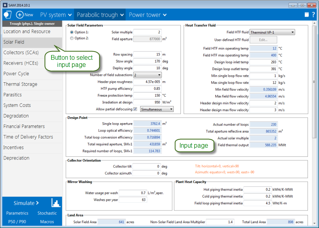Select the Option 1 radio button
The height and width of the screenshot is (228, 319).
point(72,32)
